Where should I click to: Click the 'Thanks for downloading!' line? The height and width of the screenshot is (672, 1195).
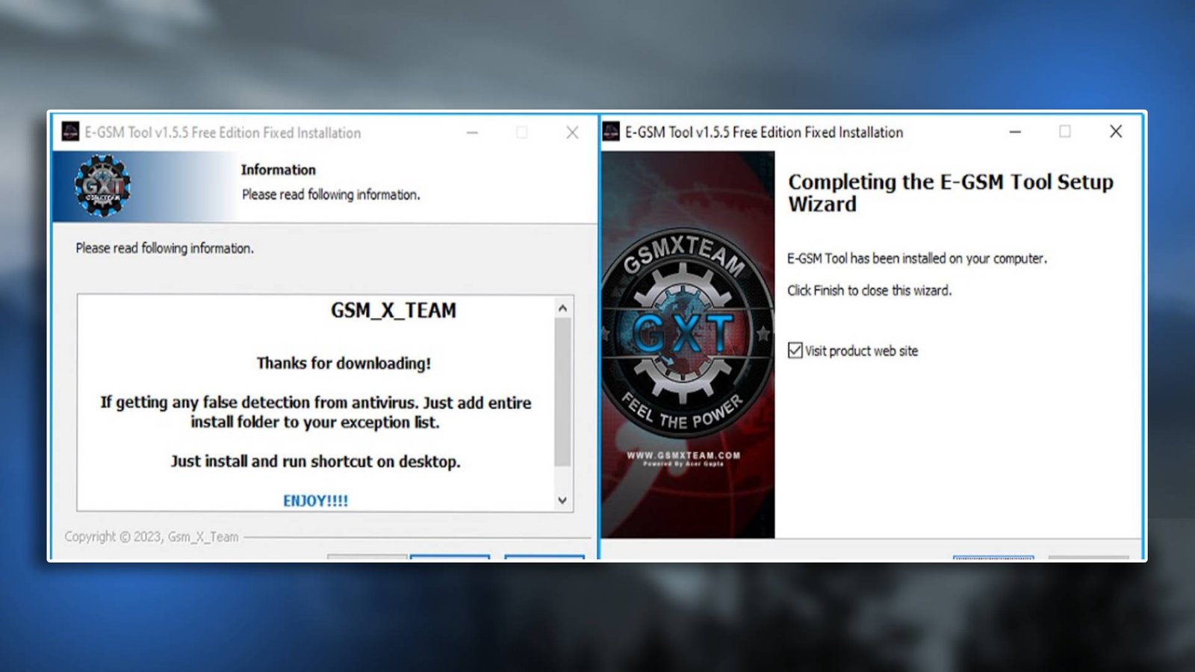coord(344,364)
